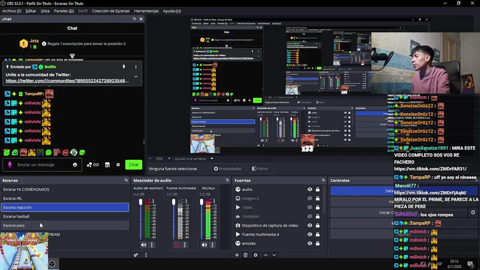Screen dimensions: 480x270
Task: Select scene Escena IRL
Action: (x=65, y=198)
